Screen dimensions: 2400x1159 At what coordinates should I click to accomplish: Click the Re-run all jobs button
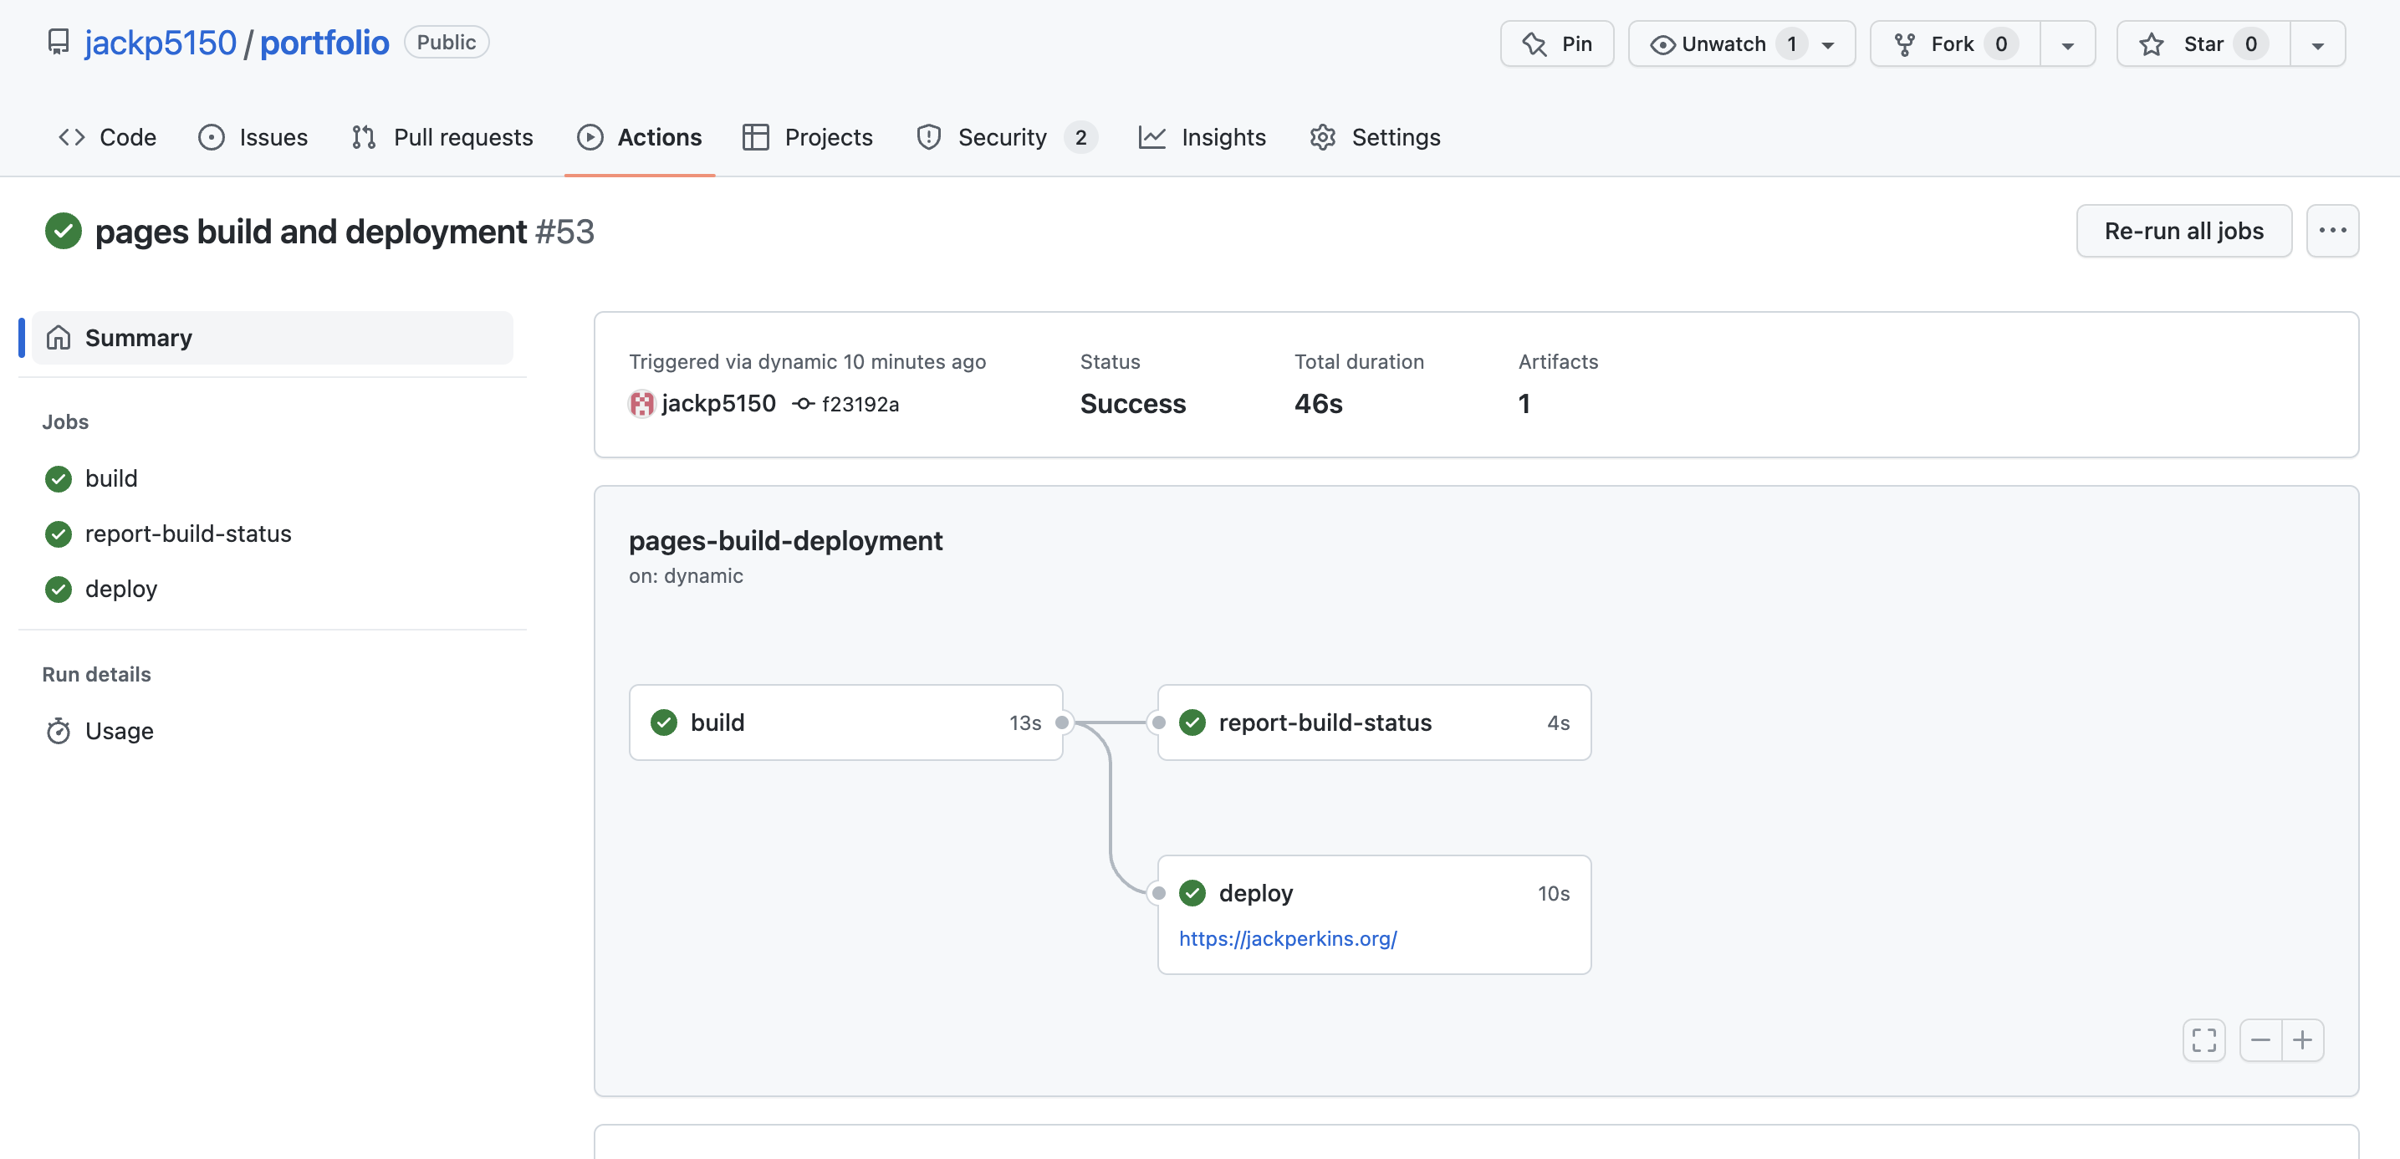pyautogui.click(x=2184, y=230)
